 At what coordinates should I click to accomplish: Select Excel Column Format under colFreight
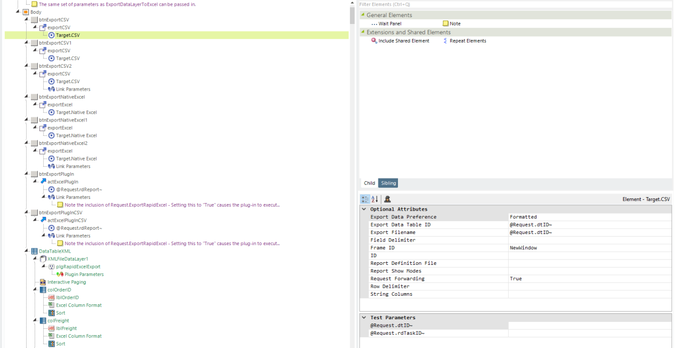(79, 336)
